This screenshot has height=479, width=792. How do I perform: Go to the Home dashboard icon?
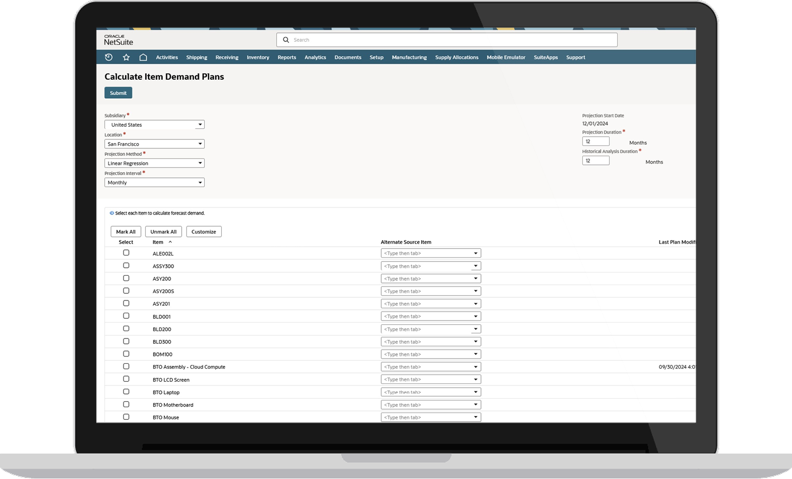143,57
